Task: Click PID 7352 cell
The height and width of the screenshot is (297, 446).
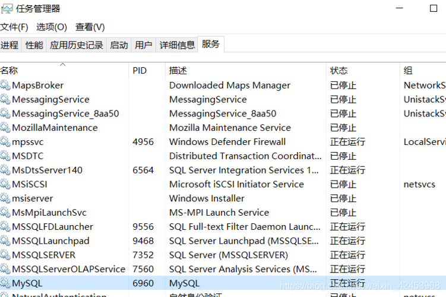Action: pos(143,255)
